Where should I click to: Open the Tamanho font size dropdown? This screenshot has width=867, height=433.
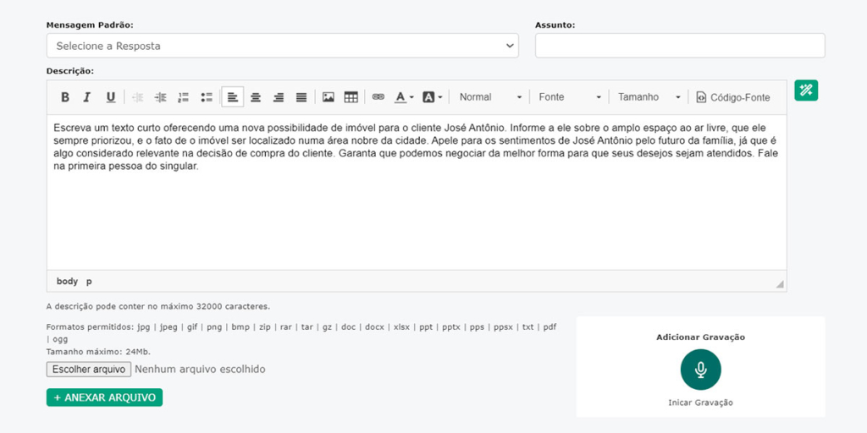649,97
